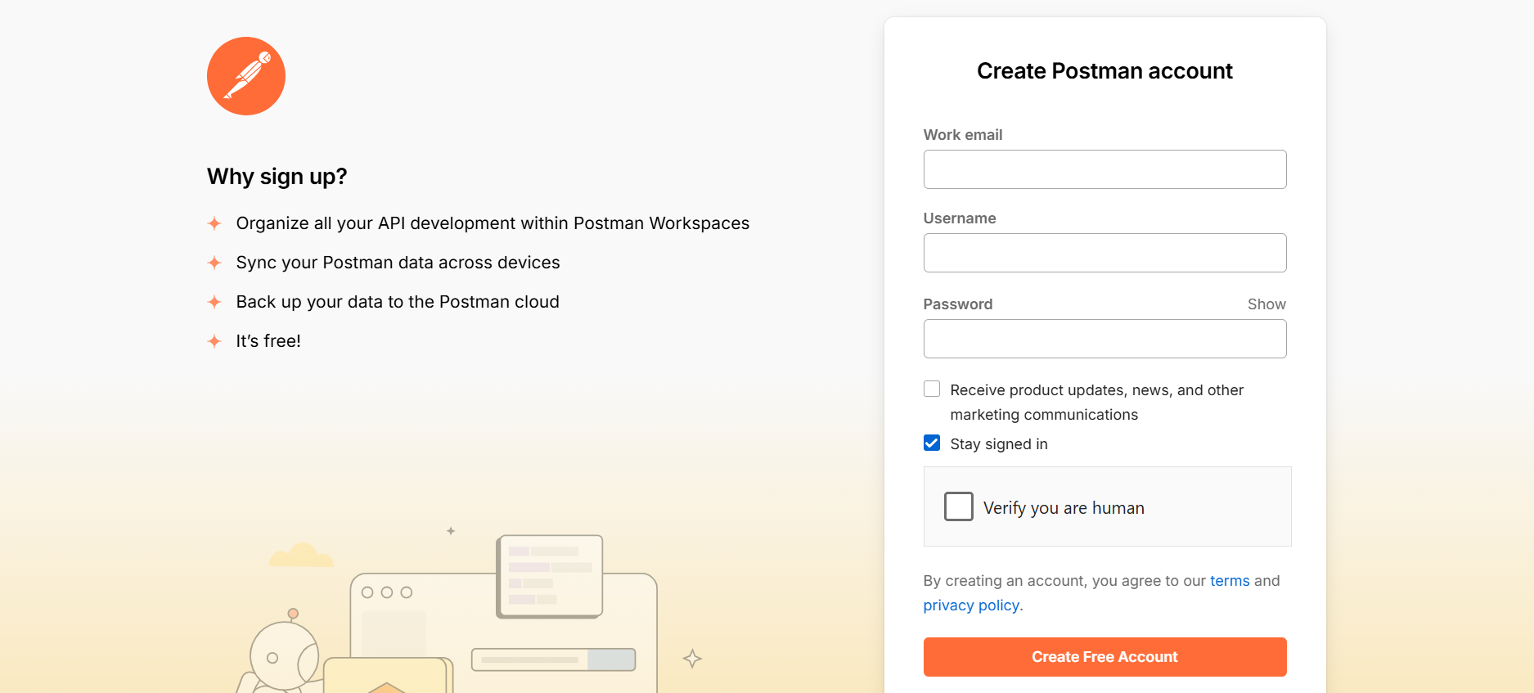Enable the marketing communications checkbox
1534x693 pixels.
pyautogui.click(x=932, y=389)
